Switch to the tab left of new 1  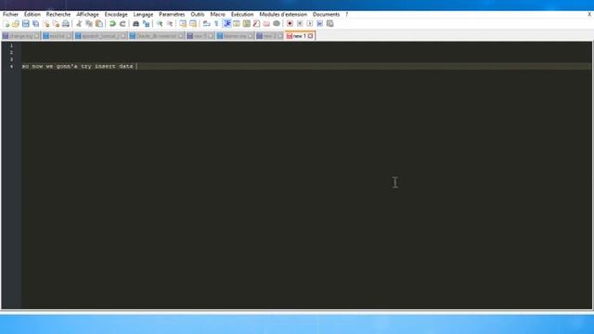click(269, 36)
